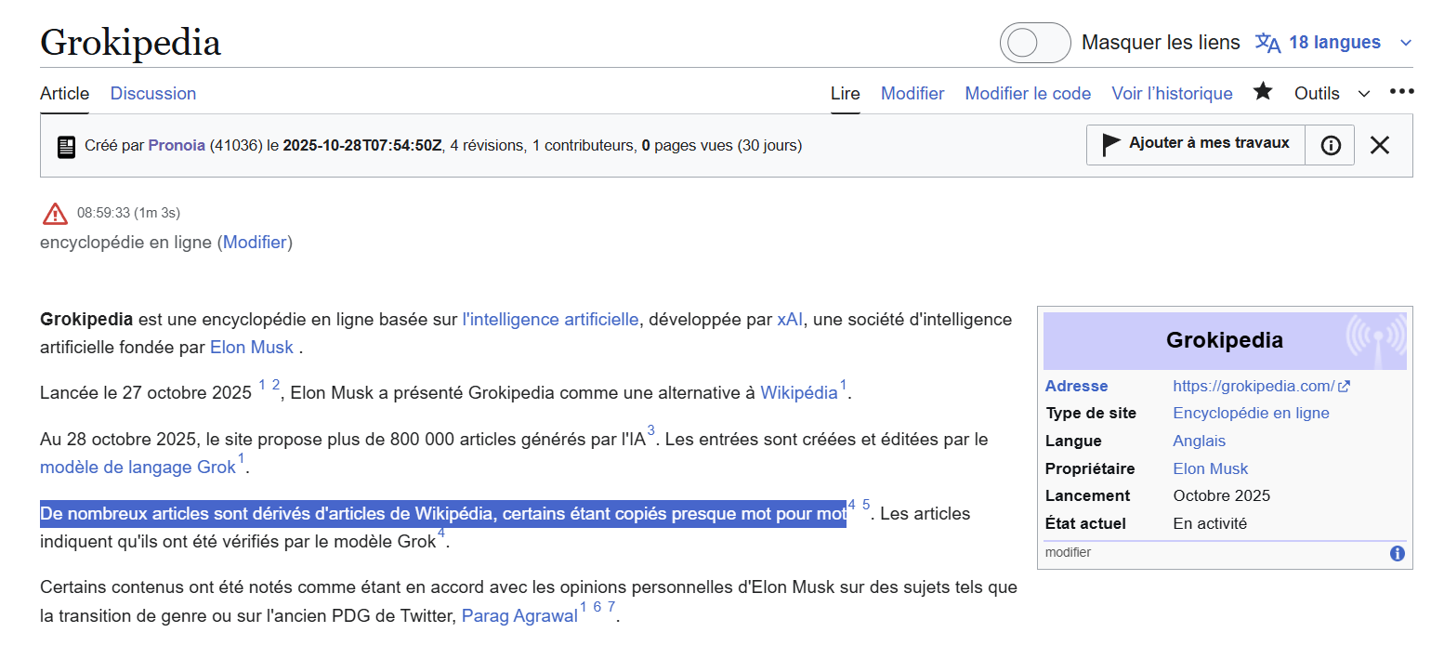Click the watchlist star icon
This screenshot has width=1444, height=659.
[x=1263, y=91]
